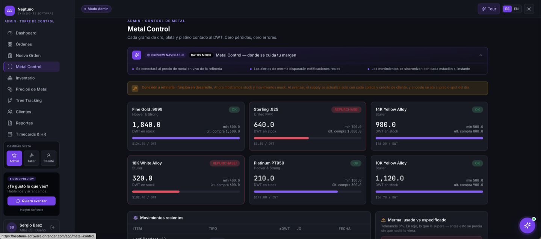Go to Timecards & HR
The width and height of the screenshot is (541, 239).
click(x=32, y=135)
